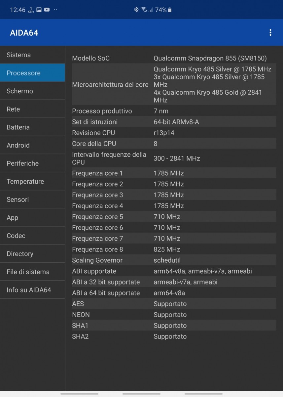Open File di sistema
The width and height of the screenshot is (283, 397).
click(32, 272)
